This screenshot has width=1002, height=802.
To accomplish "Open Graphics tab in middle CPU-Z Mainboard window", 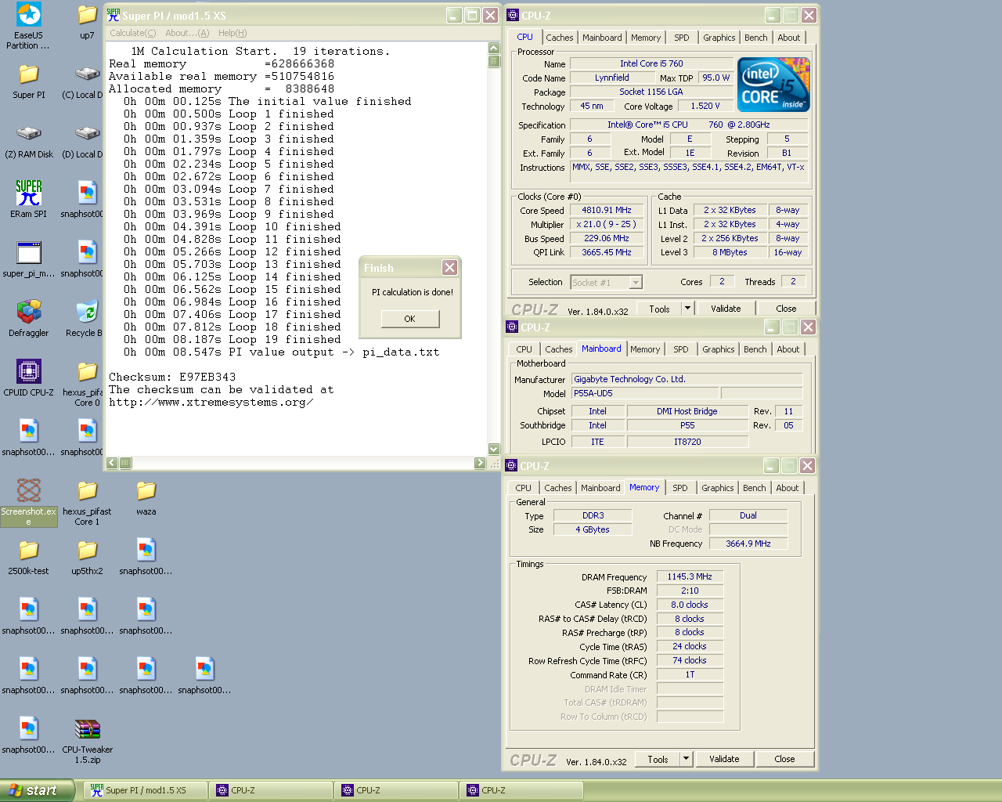I will point(719,349).
